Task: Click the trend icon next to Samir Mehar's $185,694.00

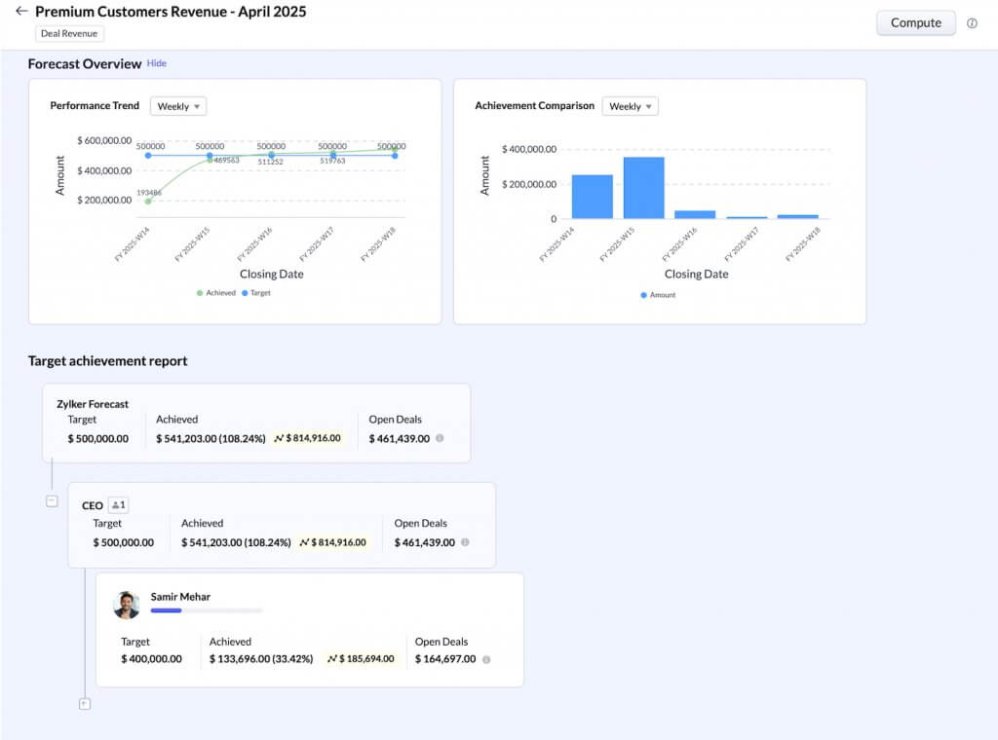Action: [x=332, y=658]
